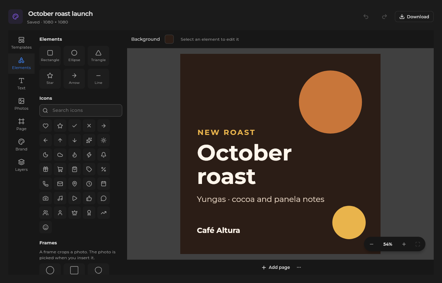Screen dimensions: 442x283
Task: Add the shopping cart icon
Action: [x=60, y=169]
